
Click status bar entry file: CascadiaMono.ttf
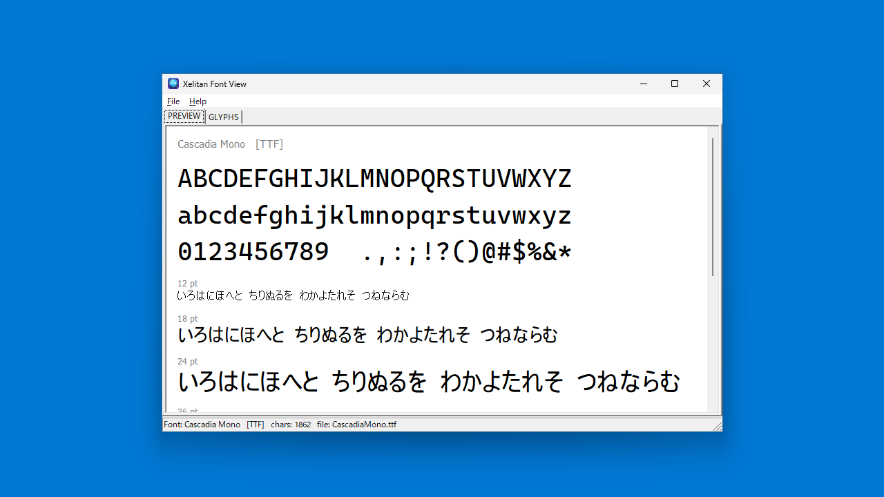tap(356, 425)
